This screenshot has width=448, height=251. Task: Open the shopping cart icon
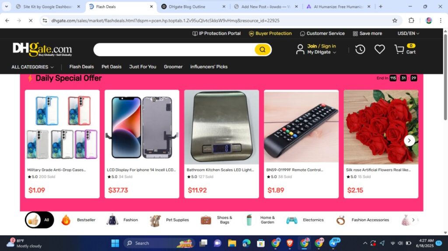click(x=399, y=49)
